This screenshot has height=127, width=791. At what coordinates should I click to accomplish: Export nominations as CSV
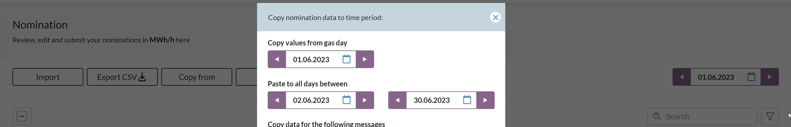[x=122, y=77]
